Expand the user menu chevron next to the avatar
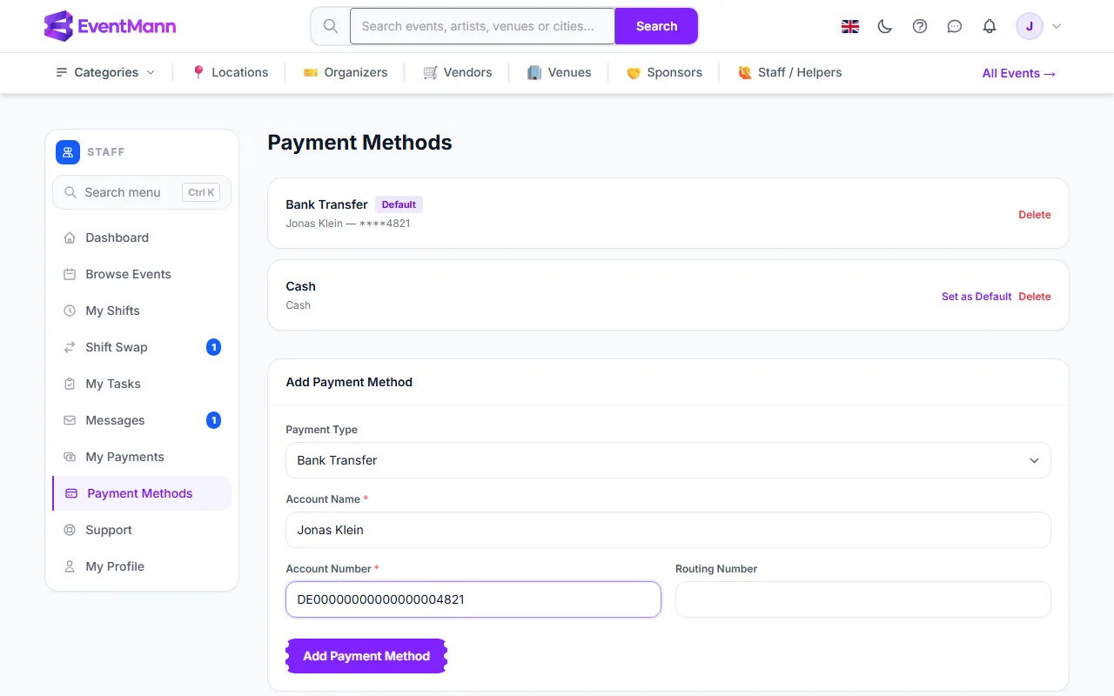 pyautogui.click(x=1057, y=26)
